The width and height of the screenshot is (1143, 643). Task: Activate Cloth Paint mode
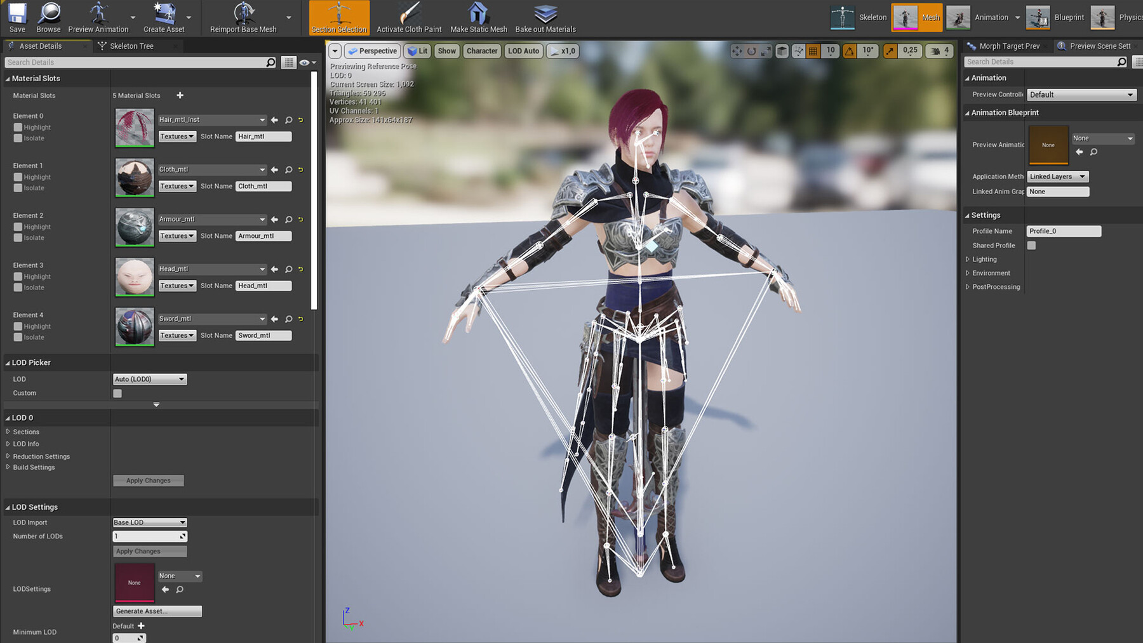[x=409, y=17]
